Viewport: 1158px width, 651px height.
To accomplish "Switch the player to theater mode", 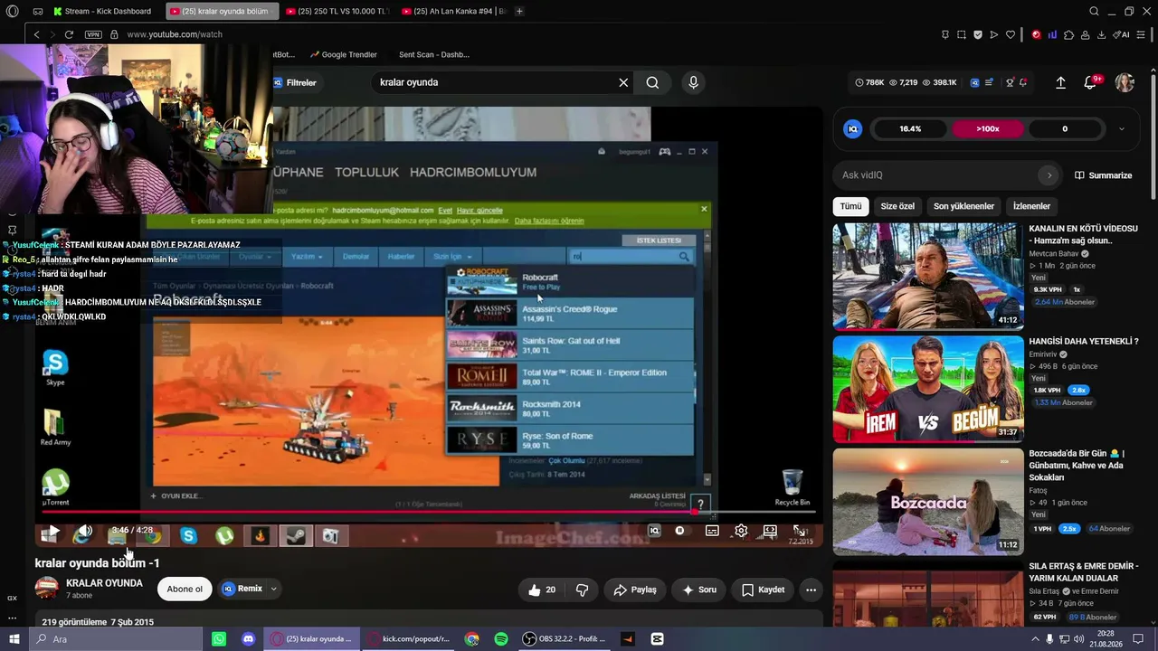I will [770, 531].
